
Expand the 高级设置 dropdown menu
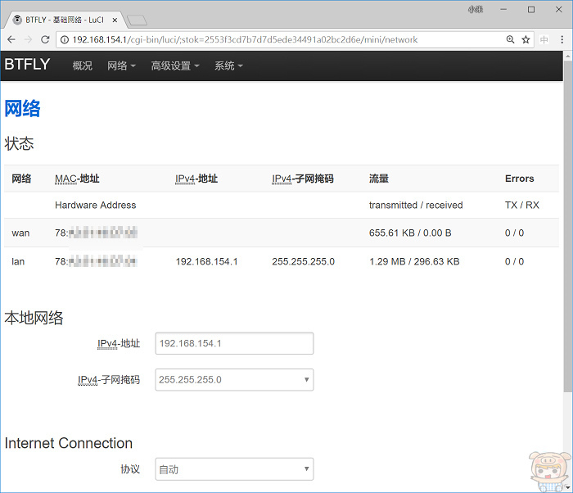tap(175, 66)
